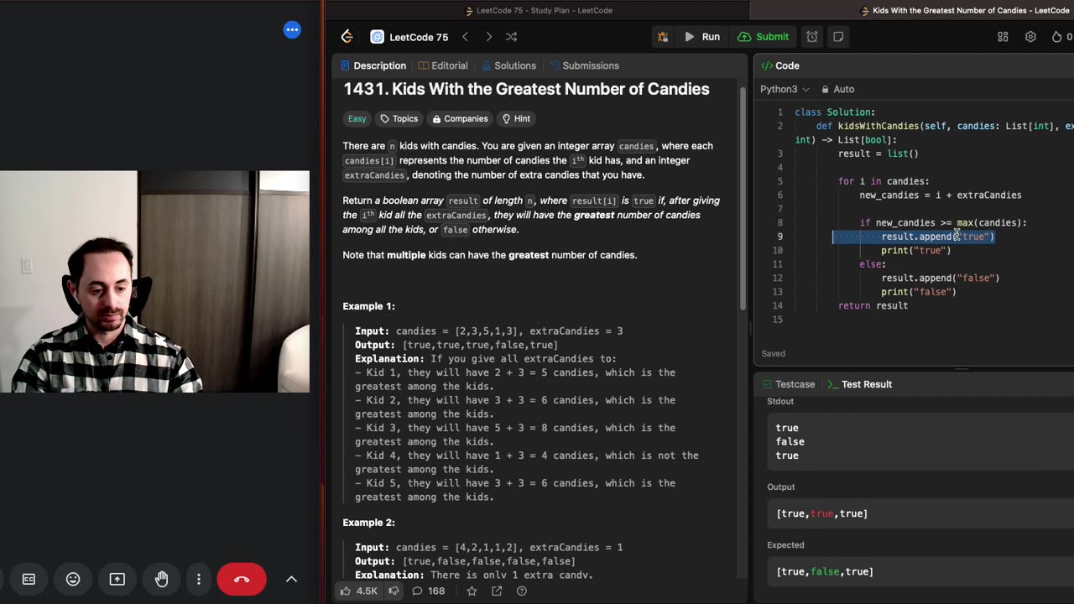Click the Easy difficulty tag

click(x=357, y=119)
